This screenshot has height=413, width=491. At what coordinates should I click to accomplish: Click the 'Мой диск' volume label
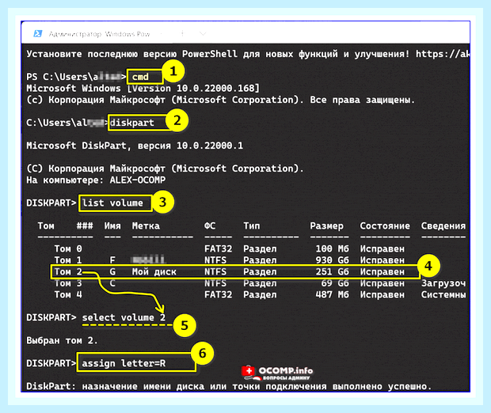(154, 271)
